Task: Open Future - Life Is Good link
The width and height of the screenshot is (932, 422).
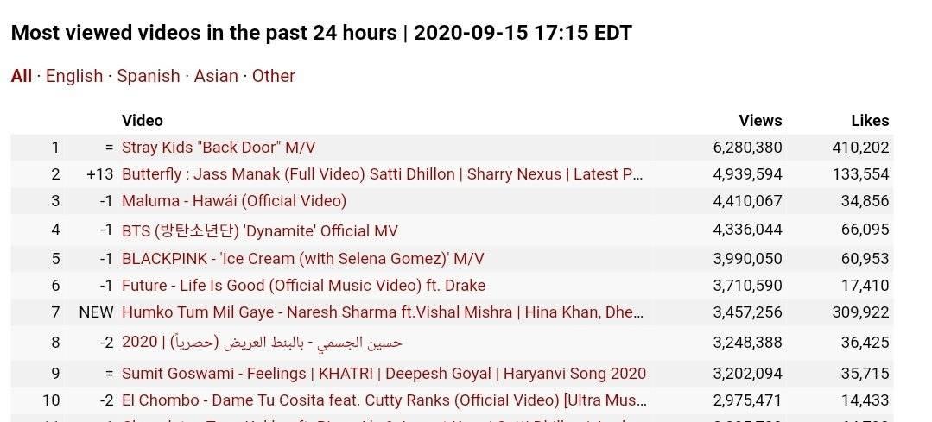Action: pyautogui.click(x=304, y=286)
